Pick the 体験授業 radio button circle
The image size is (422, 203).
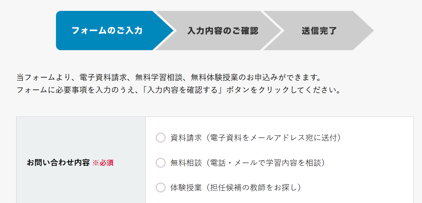pyautogui.click(x=161, y=187)
